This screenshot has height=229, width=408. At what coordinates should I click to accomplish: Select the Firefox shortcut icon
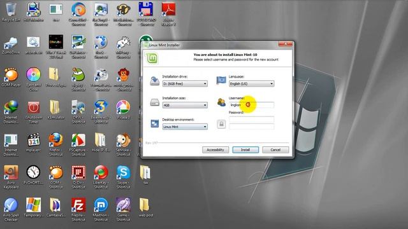(x=55, y=144)
